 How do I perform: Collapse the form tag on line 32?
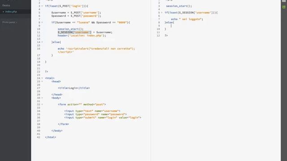(42, 104)
